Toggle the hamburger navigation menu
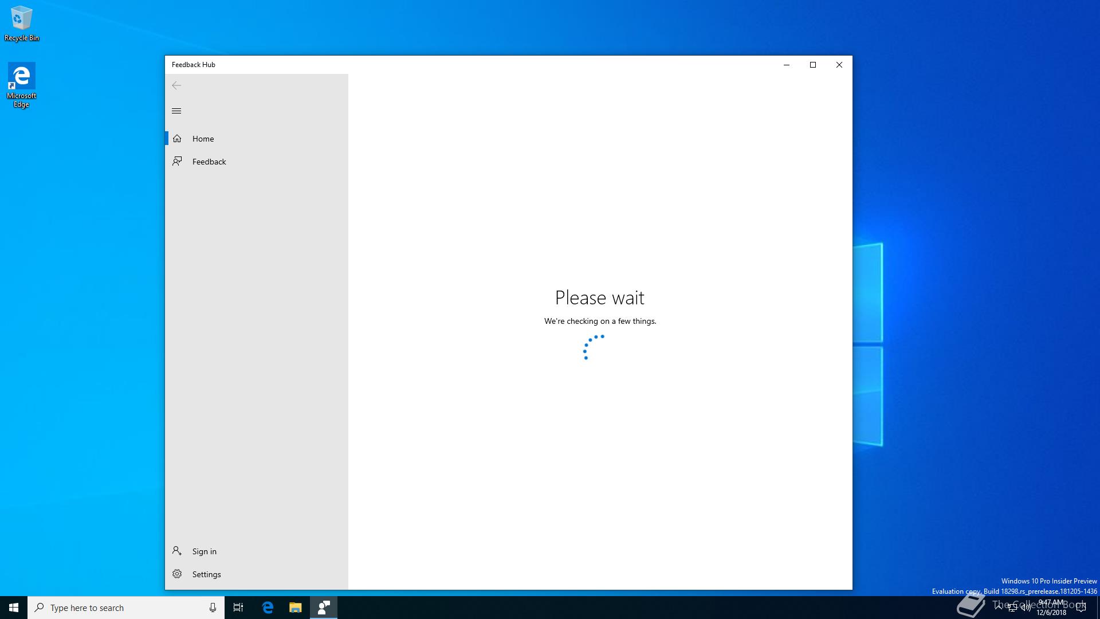The width and height of the screenshot is (1100, 619). click(176, 111)
